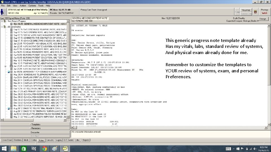Switch to the Surgery tab
This screenshot has width=271, height=152.
[x=59, y=140]
